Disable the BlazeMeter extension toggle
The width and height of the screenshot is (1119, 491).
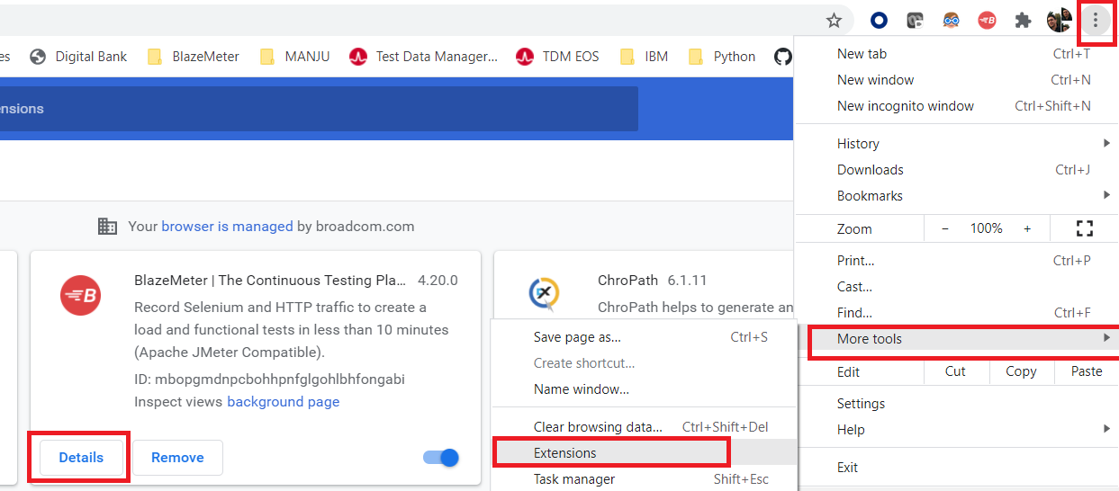pyautogui.click(x=441, y=458)
